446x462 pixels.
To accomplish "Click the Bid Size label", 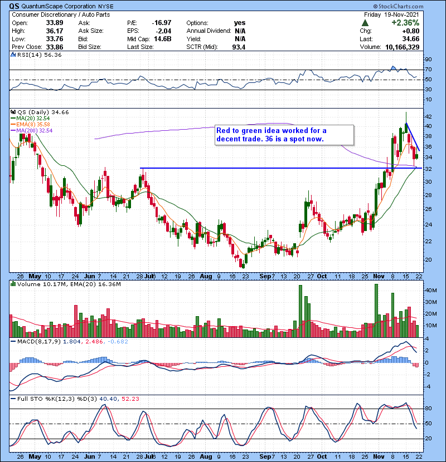I will coord(90,47).
